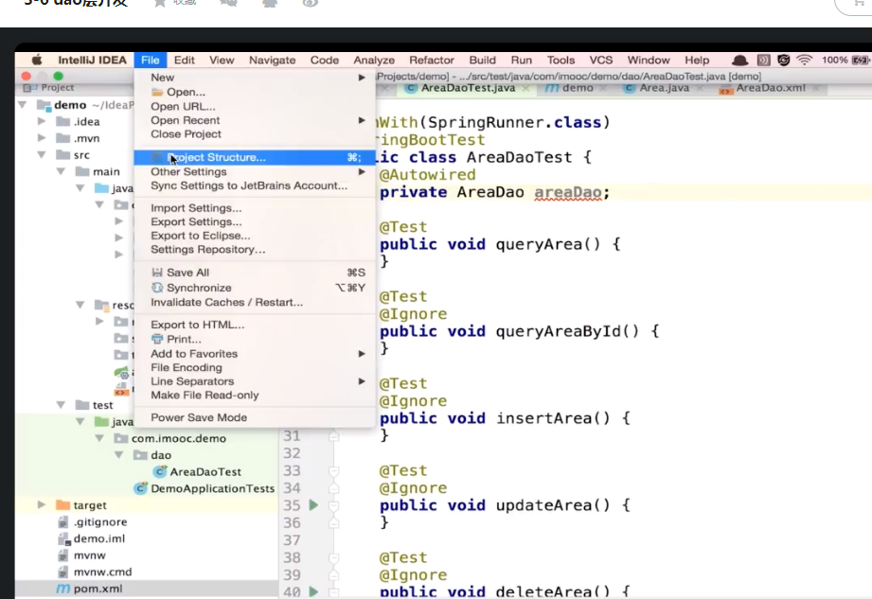Open the Apple menu

[37, 60]
